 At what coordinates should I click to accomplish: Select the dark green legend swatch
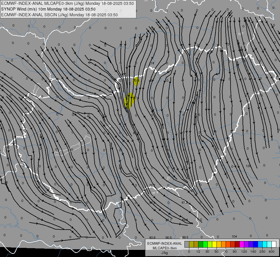(201, 244)
